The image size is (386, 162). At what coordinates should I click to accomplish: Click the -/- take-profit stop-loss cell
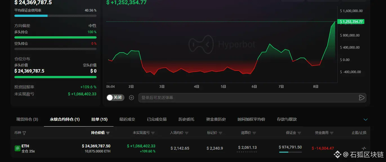tap(364, 148)
